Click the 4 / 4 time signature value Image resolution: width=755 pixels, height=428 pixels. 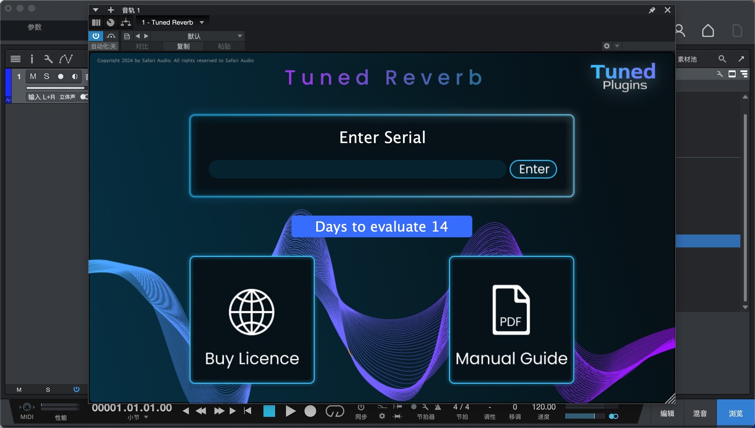pyautogui.click(x=461, y=407)
